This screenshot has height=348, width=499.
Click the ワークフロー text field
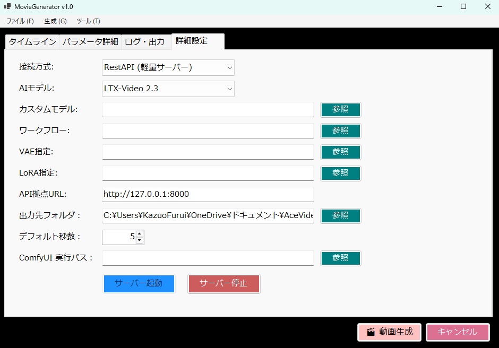(x=208, y=130)
